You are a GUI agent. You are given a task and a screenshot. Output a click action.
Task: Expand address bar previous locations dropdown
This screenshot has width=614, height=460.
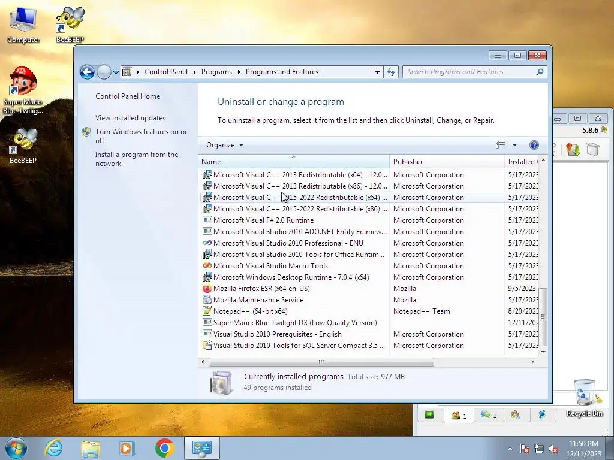click(x=377, y=72)
